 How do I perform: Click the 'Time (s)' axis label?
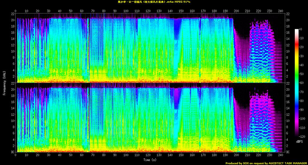pos(150,160)
